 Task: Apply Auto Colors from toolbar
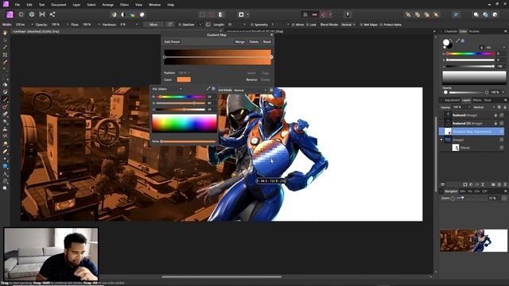(133, 14)
